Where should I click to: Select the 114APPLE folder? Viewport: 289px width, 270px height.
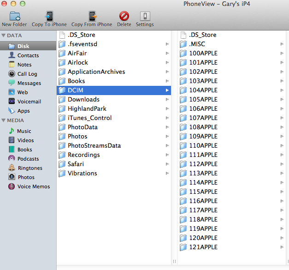pyautogui.click(x=232, y=182)
